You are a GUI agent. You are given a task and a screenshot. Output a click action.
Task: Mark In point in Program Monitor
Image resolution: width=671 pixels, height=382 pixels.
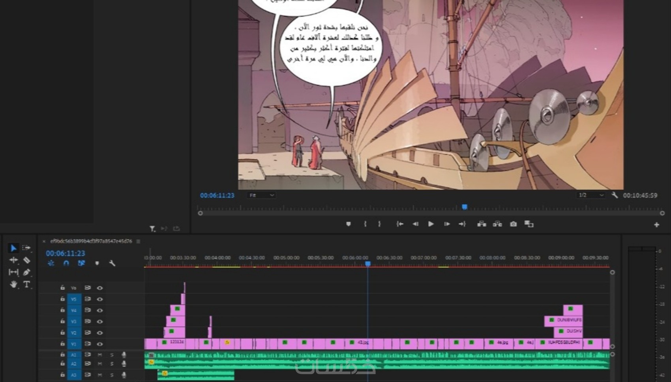coord(365,224)
